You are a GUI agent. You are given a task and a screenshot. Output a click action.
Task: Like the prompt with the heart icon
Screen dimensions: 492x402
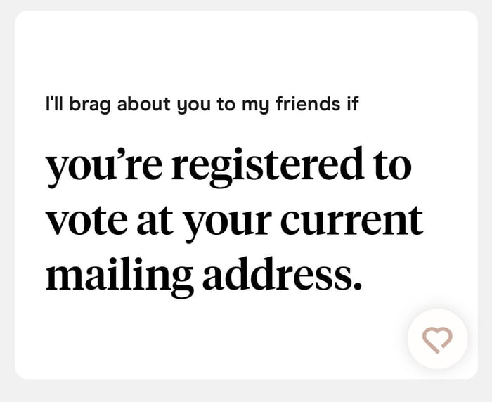[437, 339]
